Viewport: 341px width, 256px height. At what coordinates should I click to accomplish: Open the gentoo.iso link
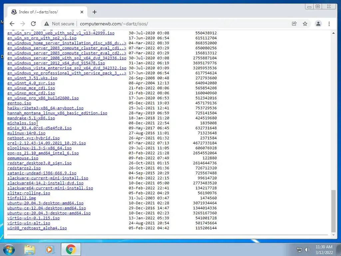[x=19, y=103]
